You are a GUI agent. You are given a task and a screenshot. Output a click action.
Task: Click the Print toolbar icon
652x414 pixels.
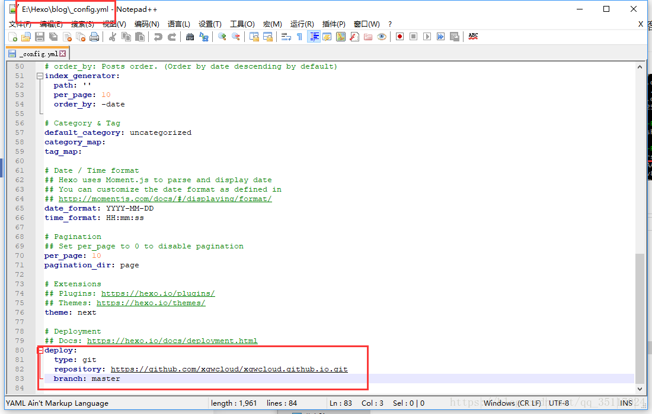[x=95, y=37]
